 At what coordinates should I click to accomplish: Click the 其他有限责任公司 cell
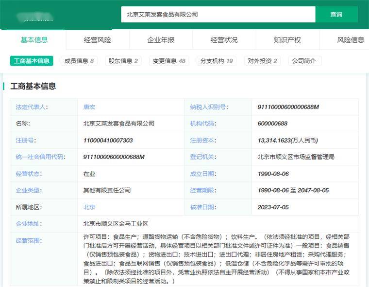coord(107,190)
